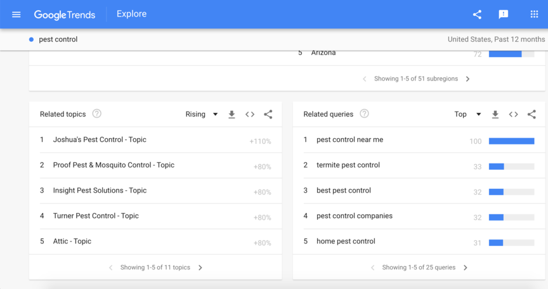Open help for Related topics

pyautogui.click(x=97, y=114)
